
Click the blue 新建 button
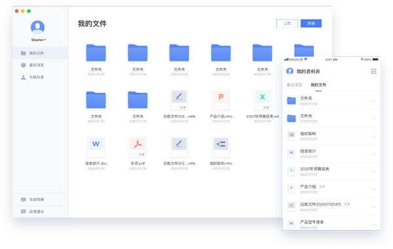coord(311,24)
